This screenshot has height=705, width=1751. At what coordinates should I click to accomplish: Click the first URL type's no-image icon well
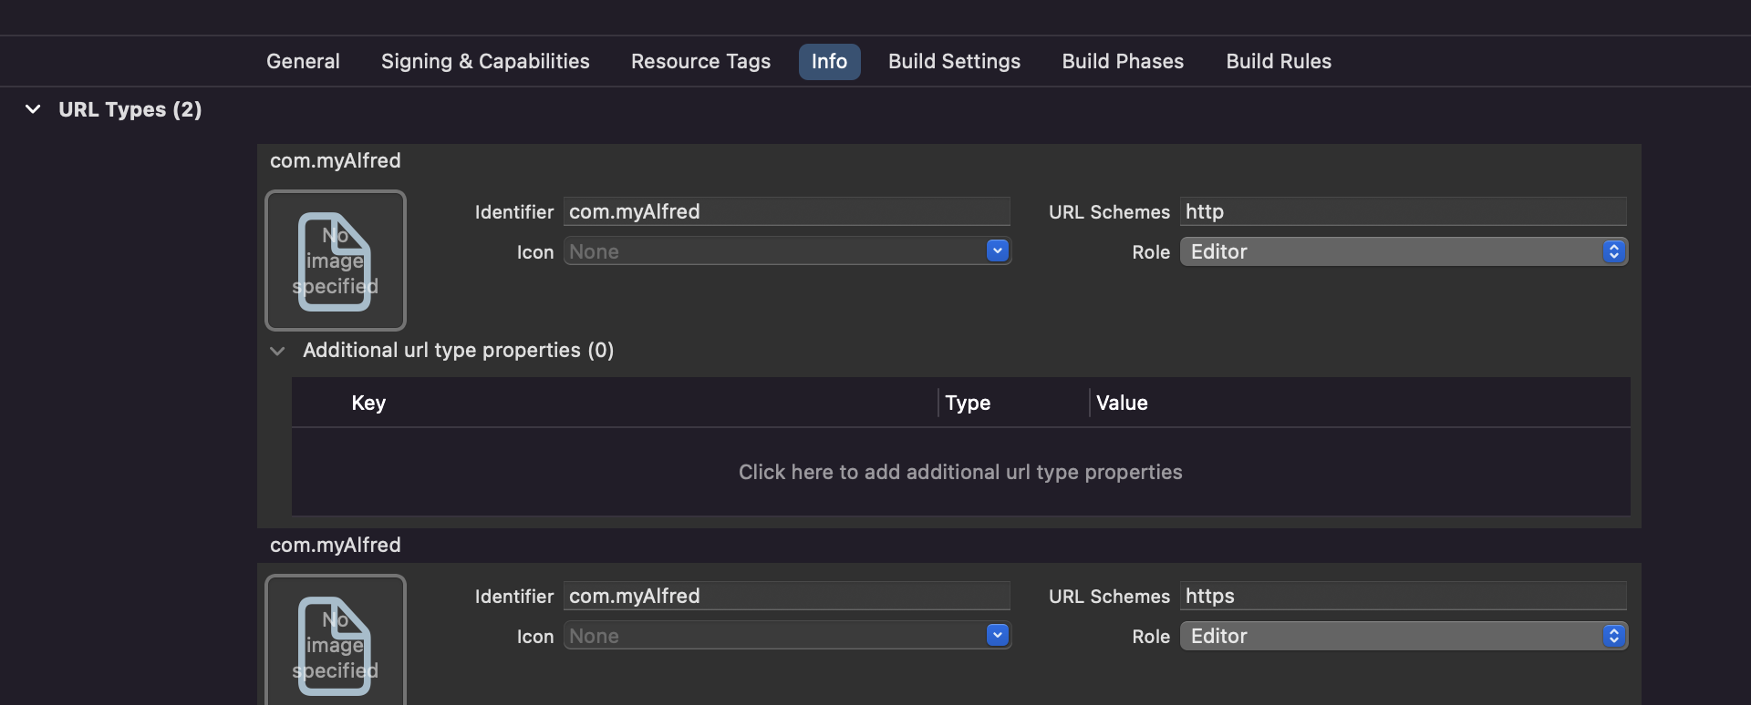point(335,261)
